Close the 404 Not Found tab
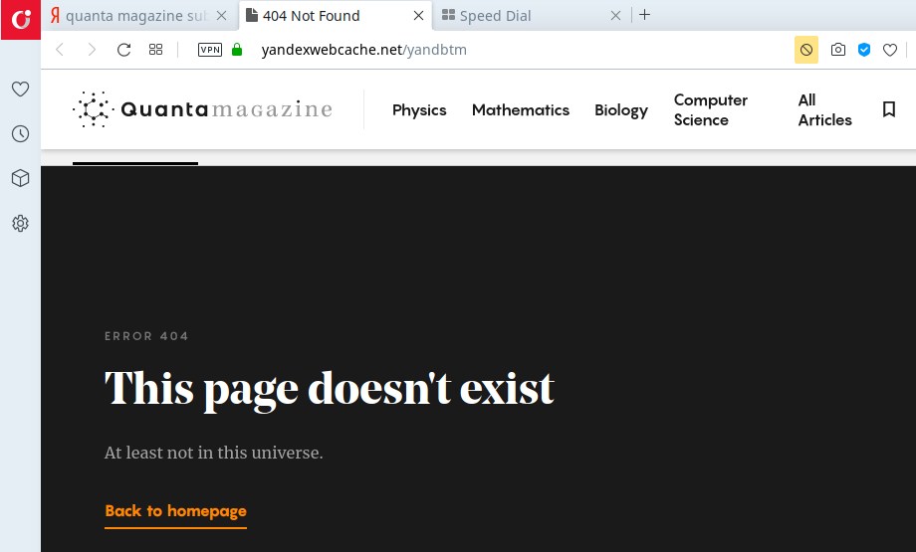916x552 pixels. pos(418,16)
